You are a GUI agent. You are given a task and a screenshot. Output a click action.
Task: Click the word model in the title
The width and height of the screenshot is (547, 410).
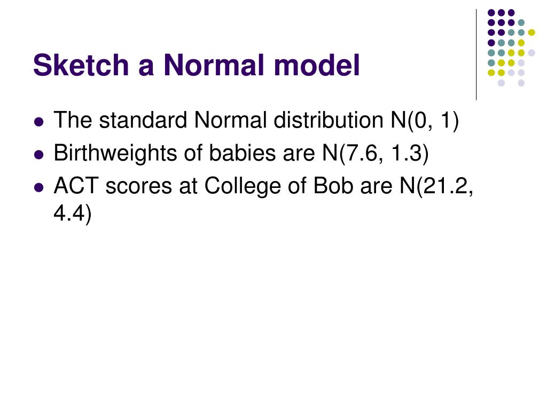(317, 65)
